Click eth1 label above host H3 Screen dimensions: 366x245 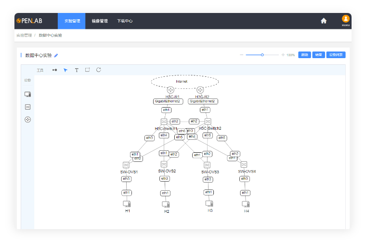tap(209, 192)
